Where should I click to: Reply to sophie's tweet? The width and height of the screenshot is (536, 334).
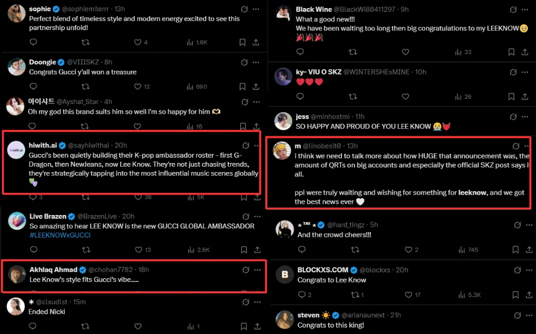(33, 42)
